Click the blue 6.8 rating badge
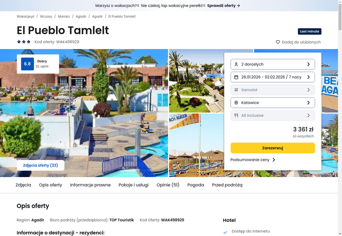The height and width of the screenshot is (236, 342). pos(27,64)
